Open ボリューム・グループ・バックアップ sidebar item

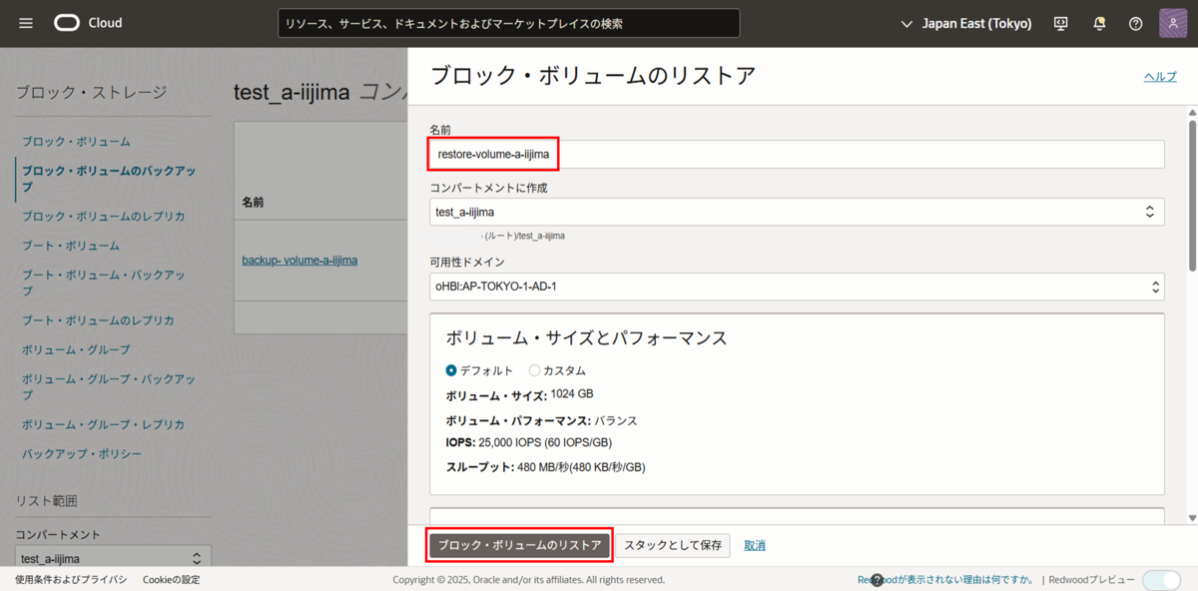109,387
